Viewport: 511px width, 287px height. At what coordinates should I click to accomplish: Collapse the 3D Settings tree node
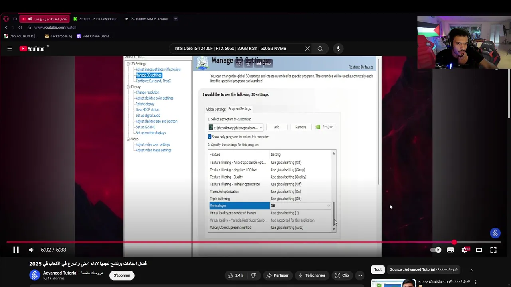click(x=129, y=64)
